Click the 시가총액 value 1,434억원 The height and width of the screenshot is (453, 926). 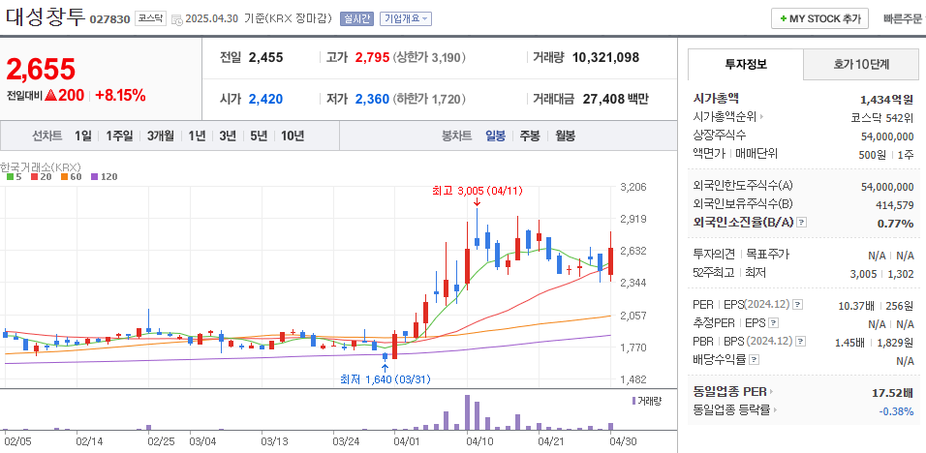point(887,99)
